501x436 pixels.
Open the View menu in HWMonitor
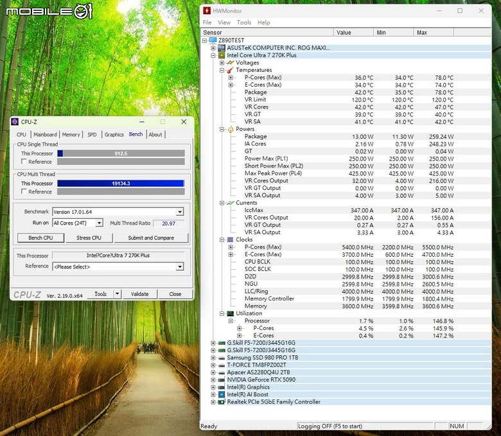click(224, 22)
